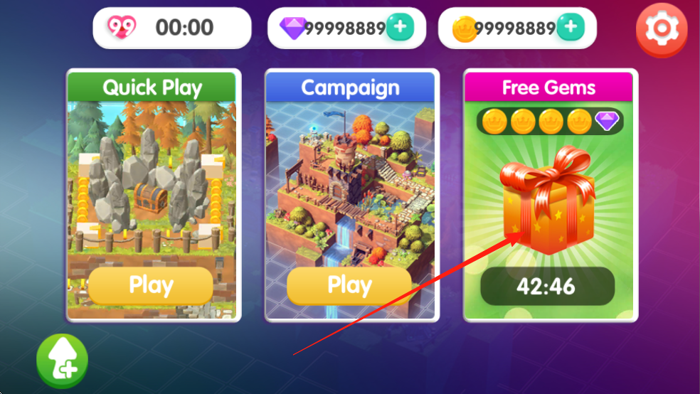
Task: Add more coins with plus button
Action: point(571,27)
